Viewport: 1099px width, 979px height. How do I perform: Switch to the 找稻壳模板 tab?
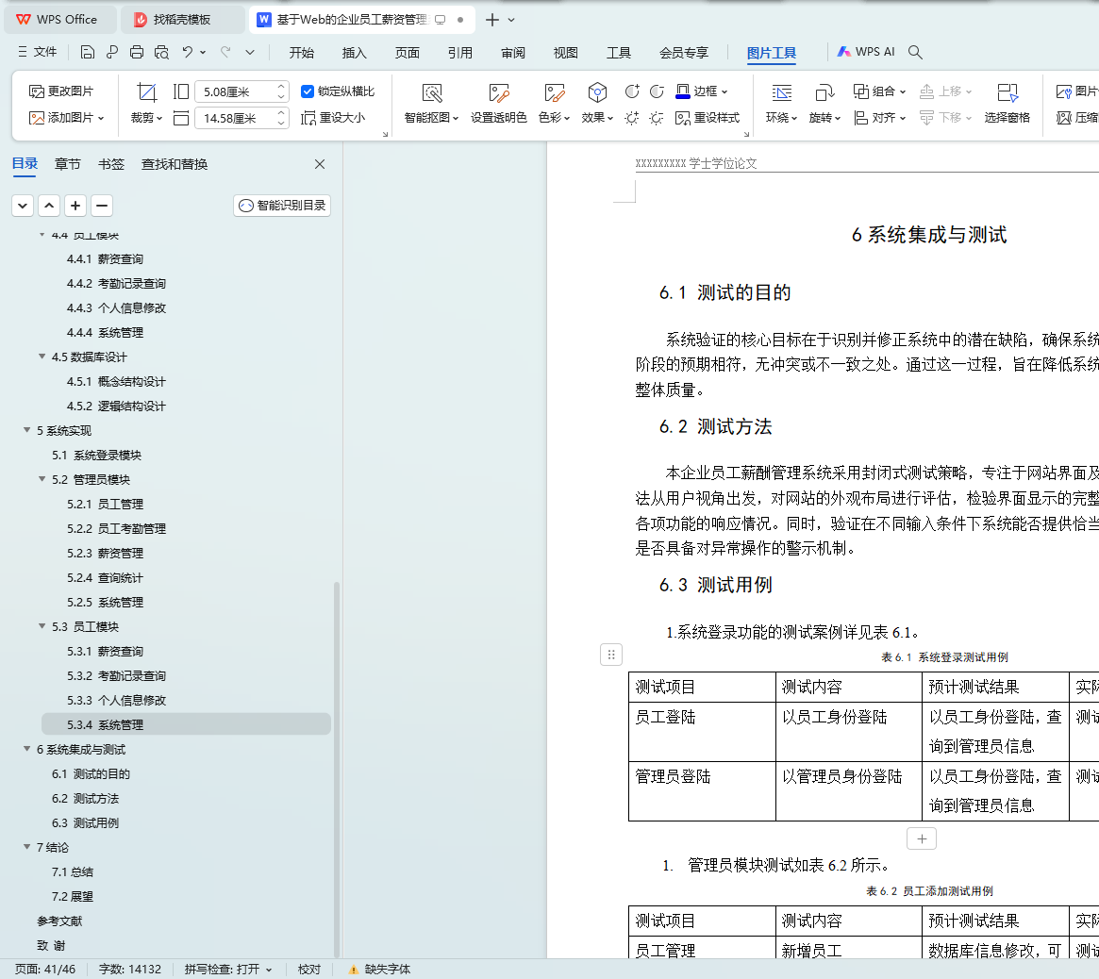pyautogui.click(x=181, y=20)
